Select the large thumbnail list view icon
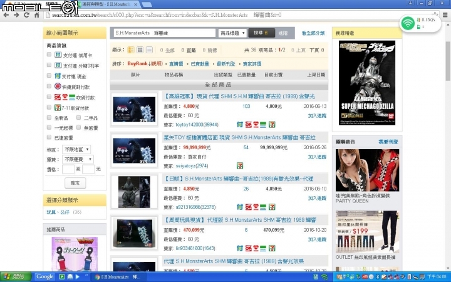 (131, 50)
